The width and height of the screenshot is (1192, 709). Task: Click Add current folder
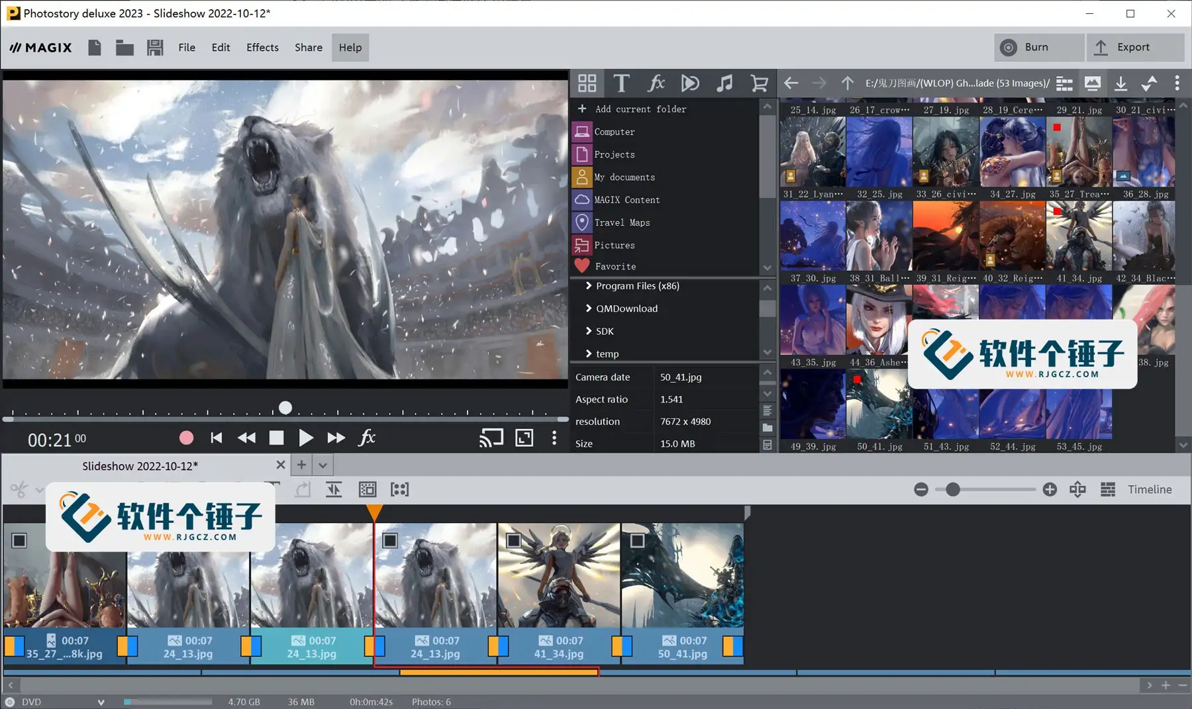pyautogui.click(x=640, y=109)
